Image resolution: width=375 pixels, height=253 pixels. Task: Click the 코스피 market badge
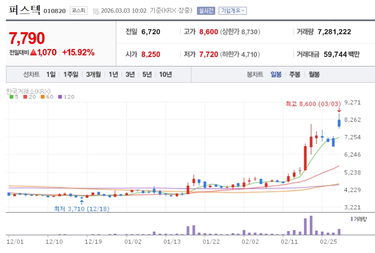(79, 11)
